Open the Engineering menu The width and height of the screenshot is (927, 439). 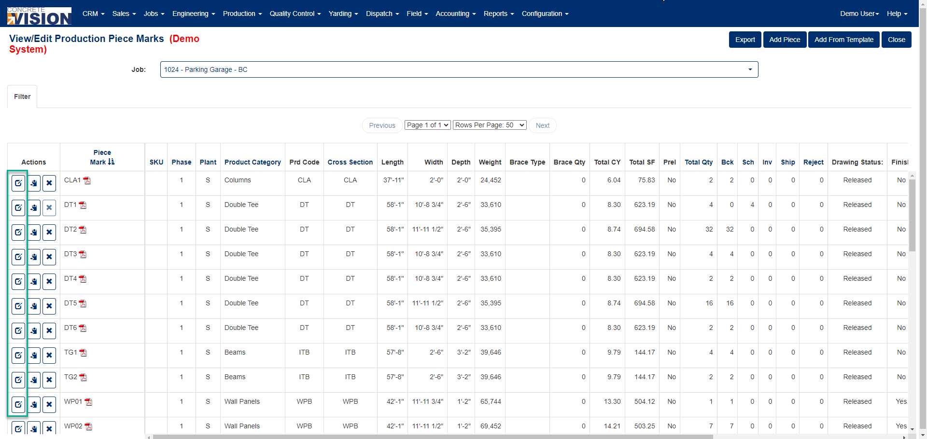[194, 14]
